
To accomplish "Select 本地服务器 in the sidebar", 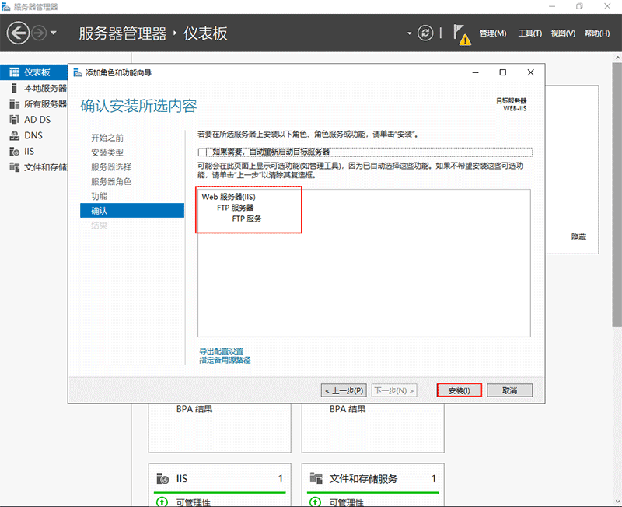I will 39,88.
